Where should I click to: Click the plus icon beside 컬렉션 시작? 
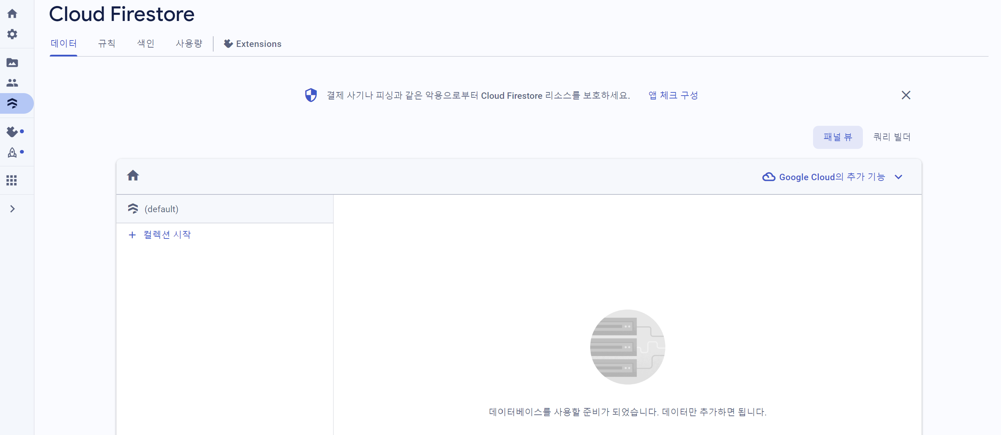132,235
